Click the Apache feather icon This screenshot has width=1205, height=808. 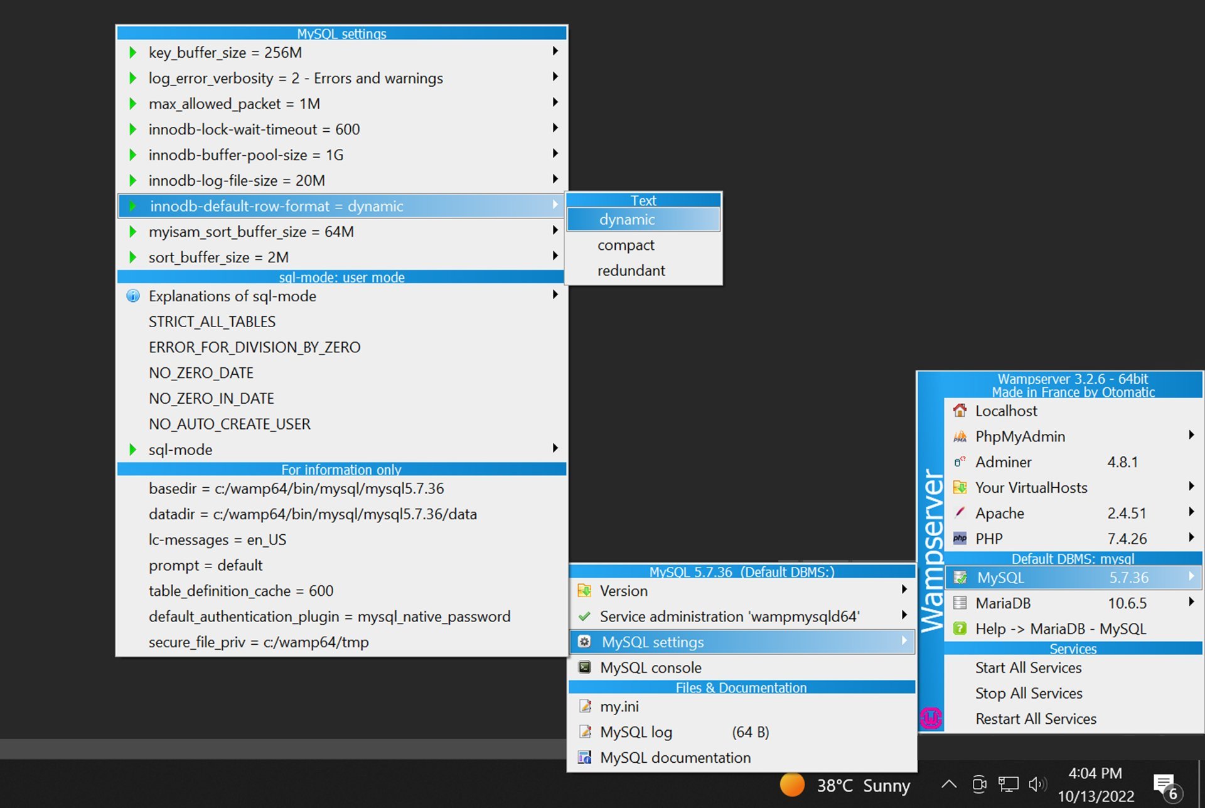pos(960,513)
